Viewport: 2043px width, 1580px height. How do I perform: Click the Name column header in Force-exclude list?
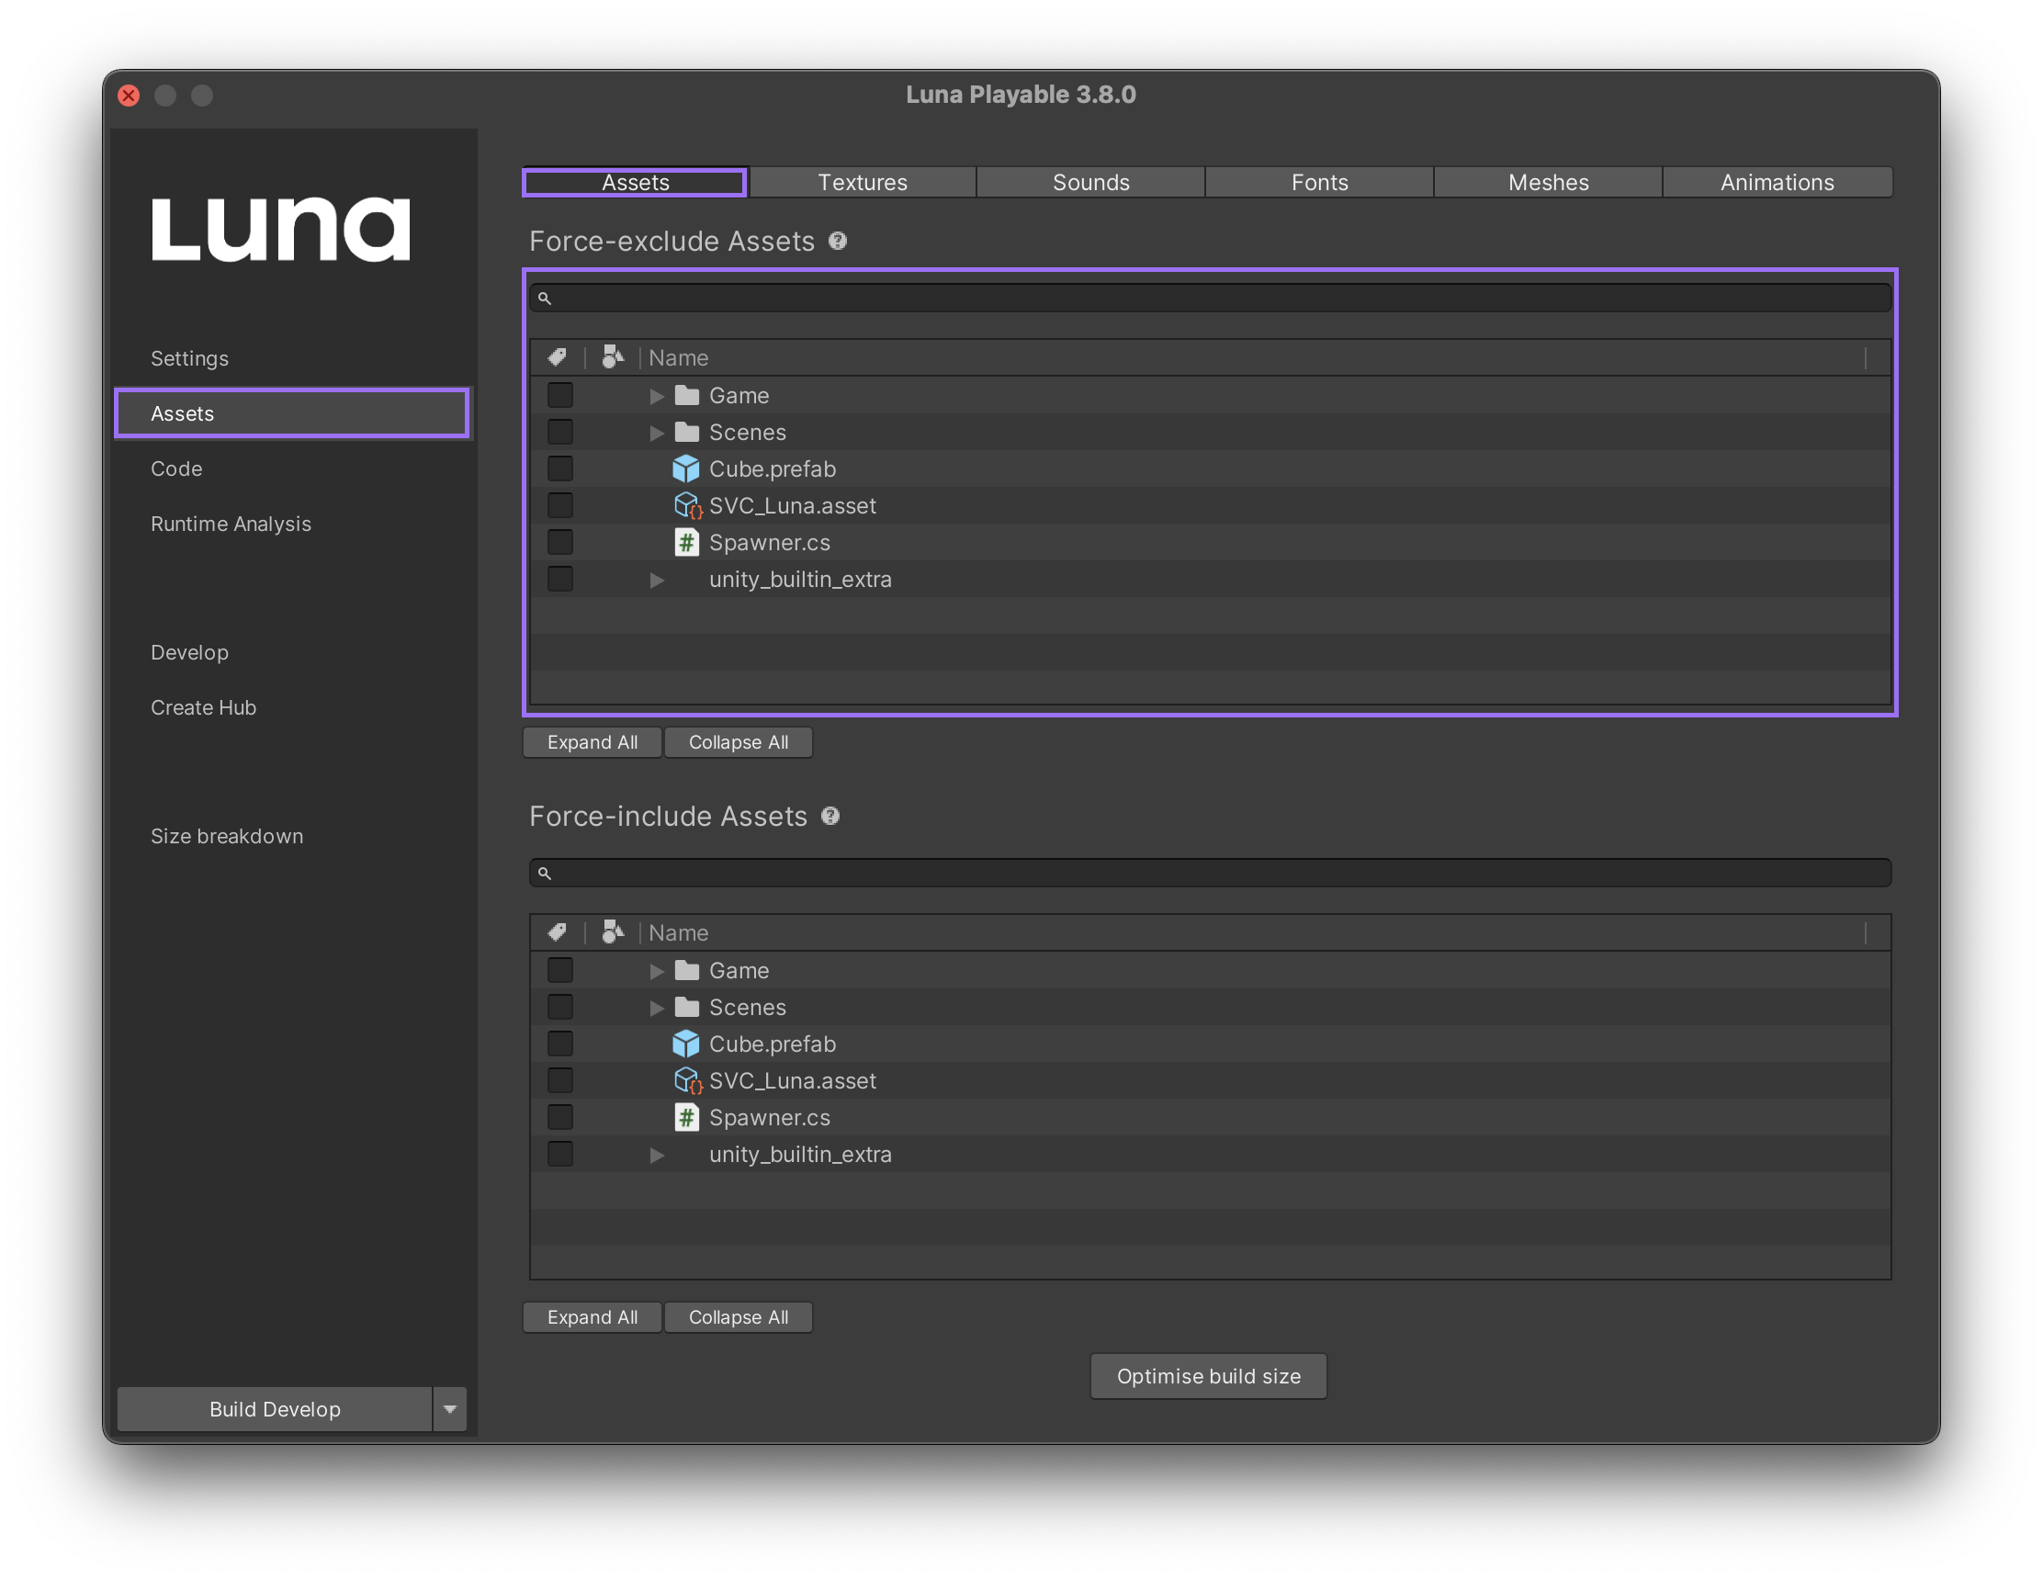coord(1254,357)
